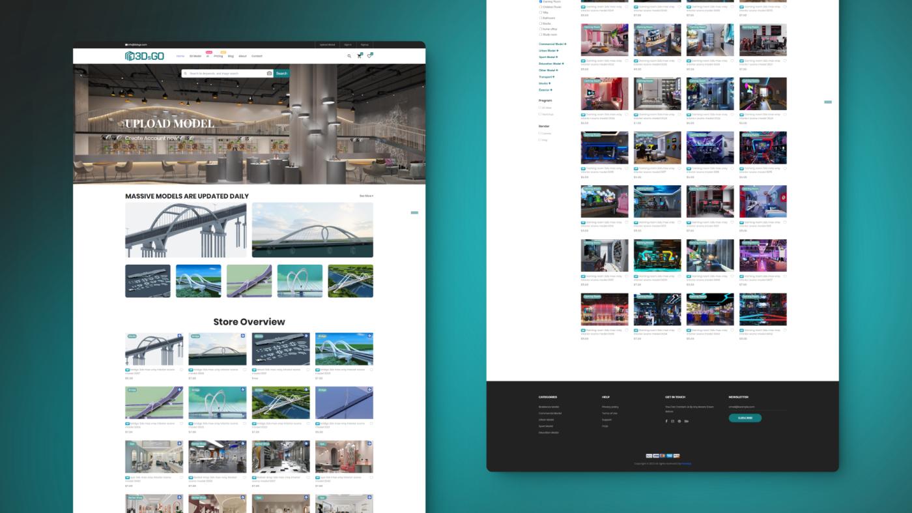Viewport: 912px width, 513px height.
Task: Open the shopping cart icon
Action: tap(359, 56)
